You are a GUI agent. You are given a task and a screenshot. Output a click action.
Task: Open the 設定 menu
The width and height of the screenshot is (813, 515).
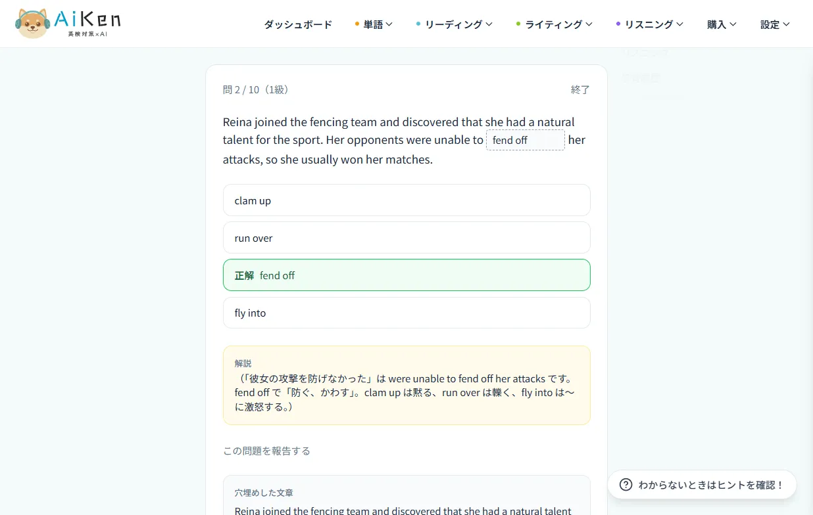[775, 24]
